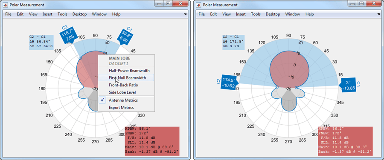This screenshot has width=384, height=160.
Task: Click the 270 angle label in left plot
Action: coord(95,142)
